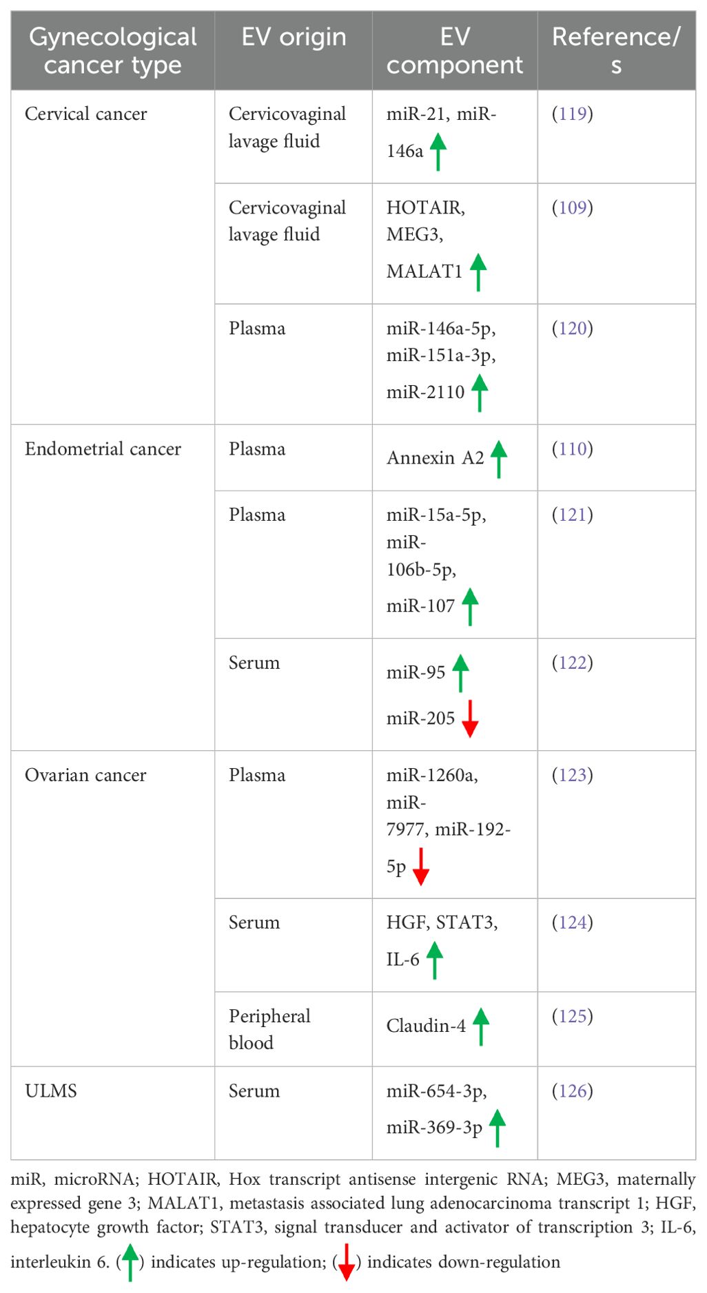Open reference link 122

tap(573, 663)
